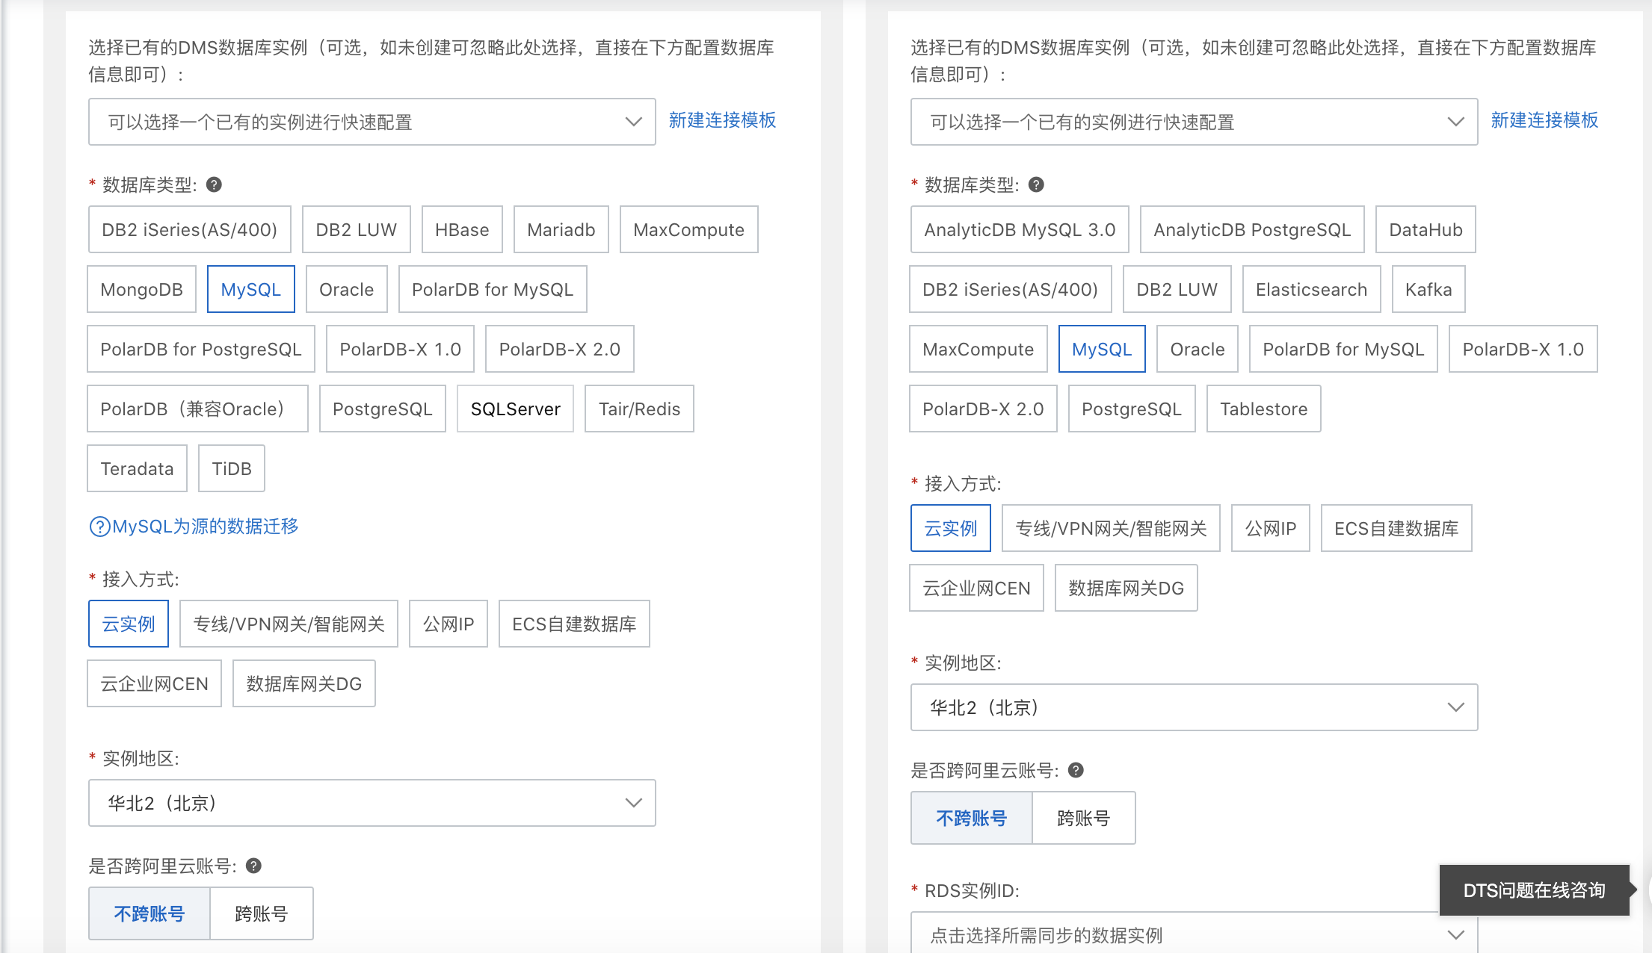Choose target ECS自建数据库 access method

[1396, 528]
